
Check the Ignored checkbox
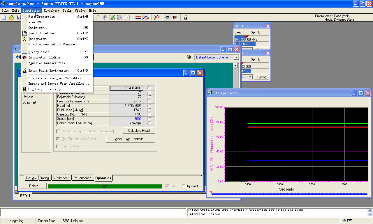point(184,186)
